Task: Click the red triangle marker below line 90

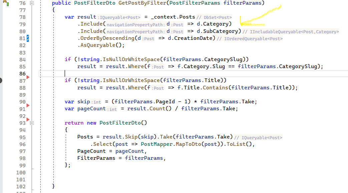Action: (x=28, y=106)
